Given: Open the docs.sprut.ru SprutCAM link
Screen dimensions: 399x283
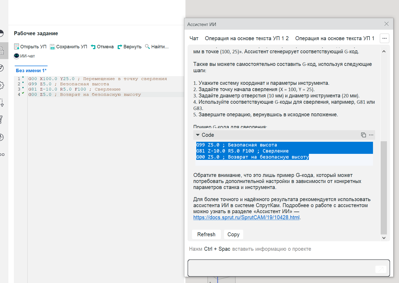Looking at the screenshot, I should click(x=246, y=217).
